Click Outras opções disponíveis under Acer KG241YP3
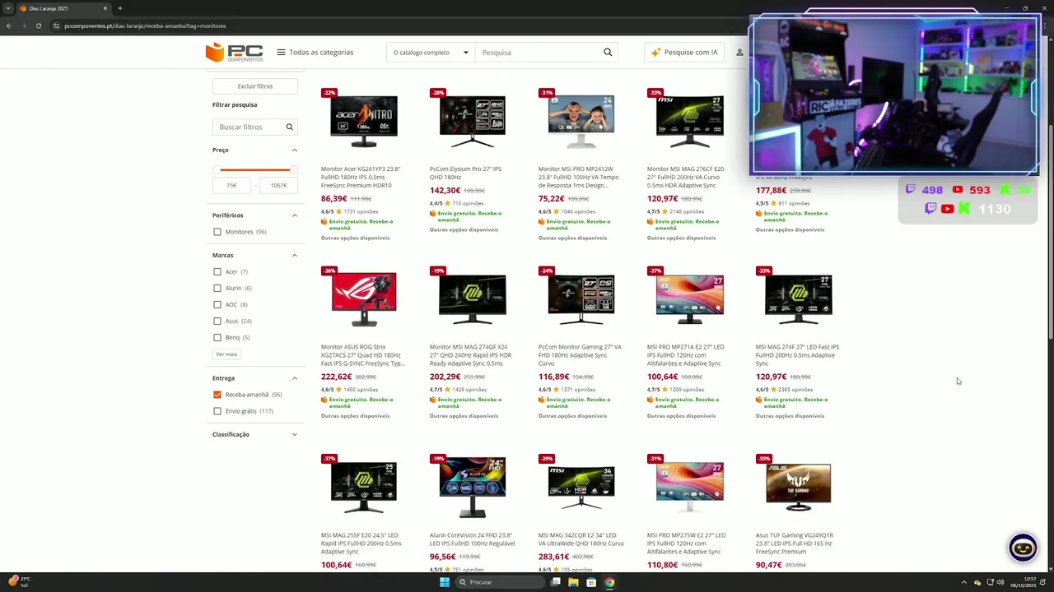Screen dimensions: 1054x592 point(355,238)
